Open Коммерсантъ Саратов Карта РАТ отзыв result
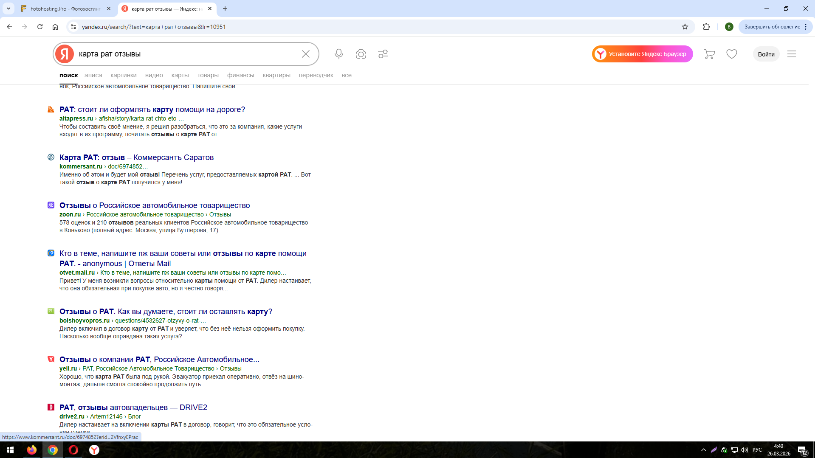The width and height of the screenshot is (815, 458). point(136,157)
